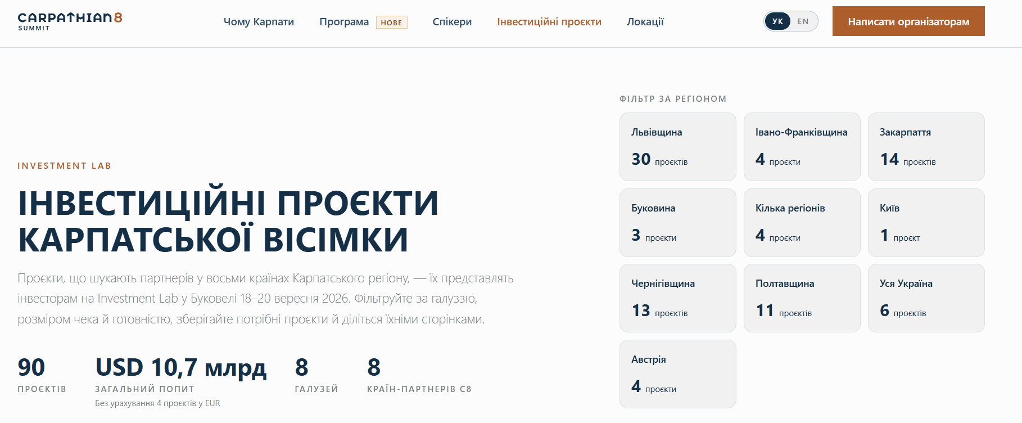Viewport: 1022px width, 423px height.
Task: Click the '8 ГАЛУЗЕЙ' statistic
Action: click(x=316, y=375)
